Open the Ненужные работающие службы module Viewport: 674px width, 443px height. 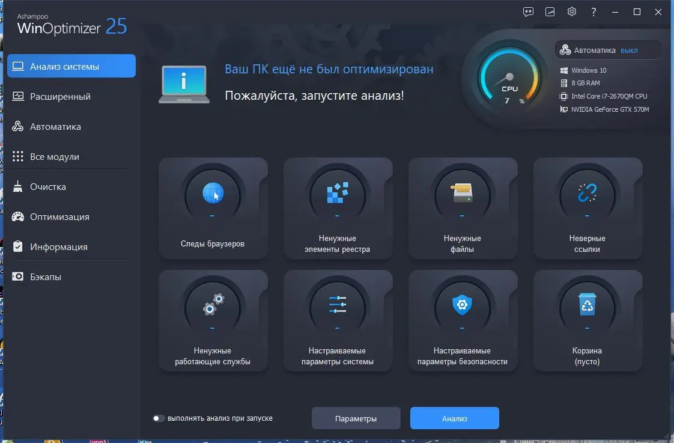click(x=213, y=320)
